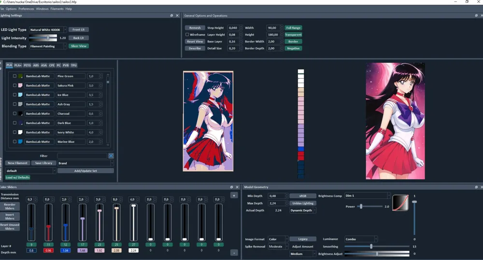Adjust the Brightness Adjust slider
Viewport: 483px width, 260px height.
pyautogui.click(x=377, y=254)
